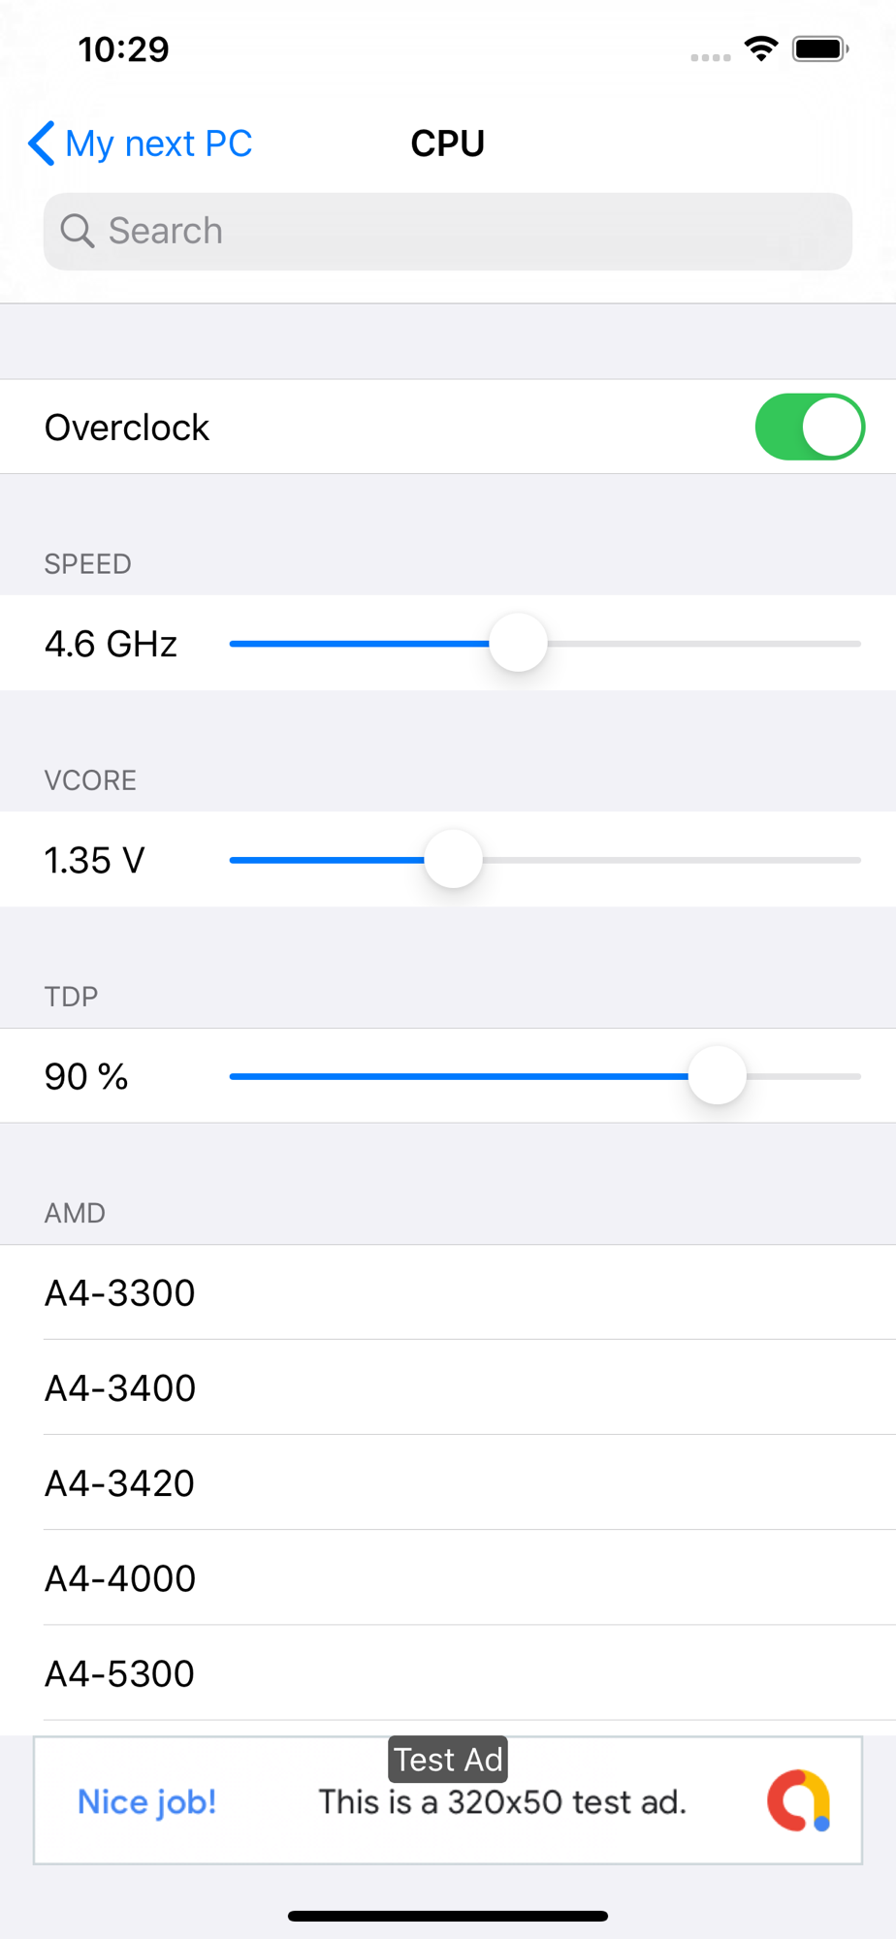Select the A4-5300 processor

[x=448, y=1672]
